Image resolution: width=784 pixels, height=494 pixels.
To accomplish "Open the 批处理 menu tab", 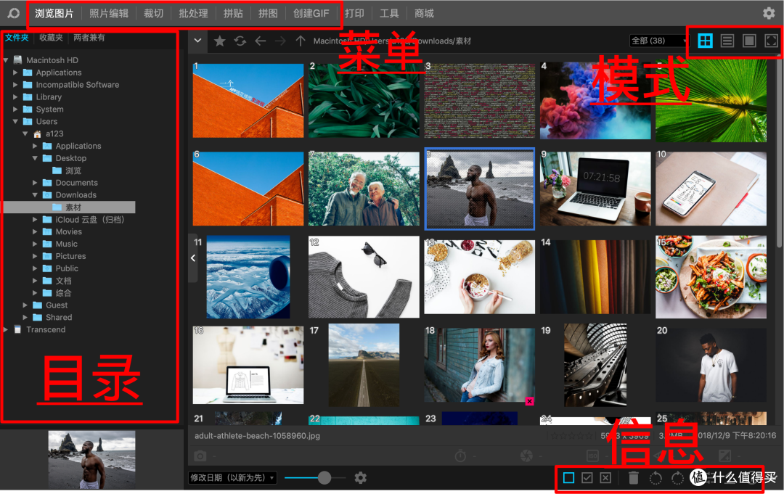I will coord(193,14).
